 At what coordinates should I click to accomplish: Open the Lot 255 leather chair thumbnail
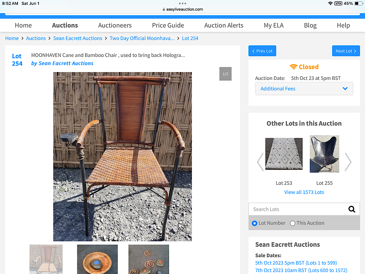(x=324, y=154)
